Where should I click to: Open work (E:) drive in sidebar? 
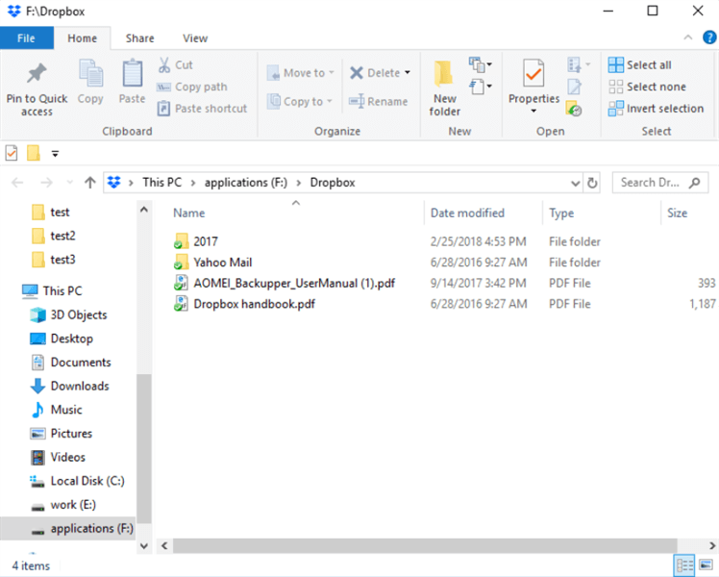(62, 505)
